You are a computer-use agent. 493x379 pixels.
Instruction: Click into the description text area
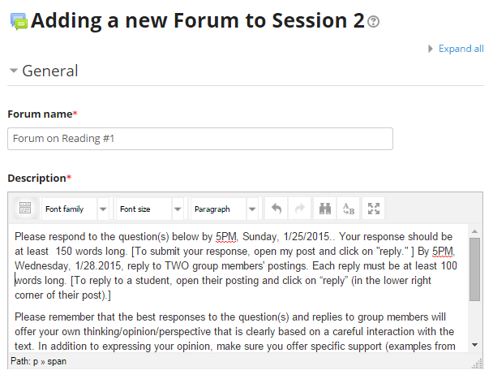pyautogui.click(x=239, y=288)
